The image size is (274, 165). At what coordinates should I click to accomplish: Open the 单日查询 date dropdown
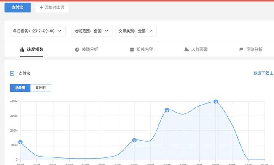(x=38, y=31)
